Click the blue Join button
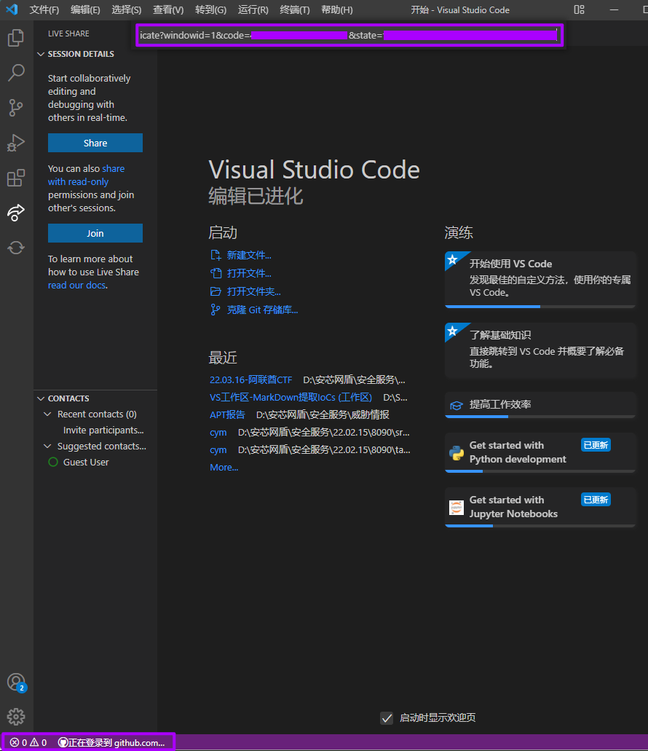 (x=95, y=233)
